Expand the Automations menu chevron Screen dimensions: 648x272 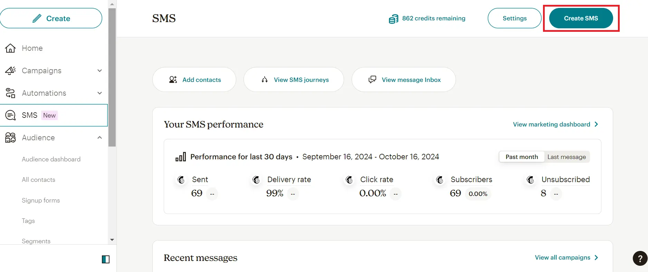pyautogui.click(x=99, y=93)
